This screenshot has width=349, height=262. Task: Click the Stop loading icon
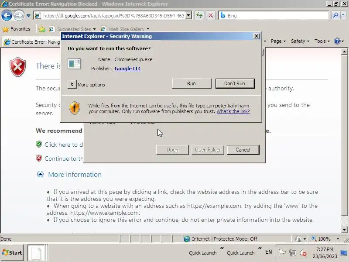[x=211, y=16]
